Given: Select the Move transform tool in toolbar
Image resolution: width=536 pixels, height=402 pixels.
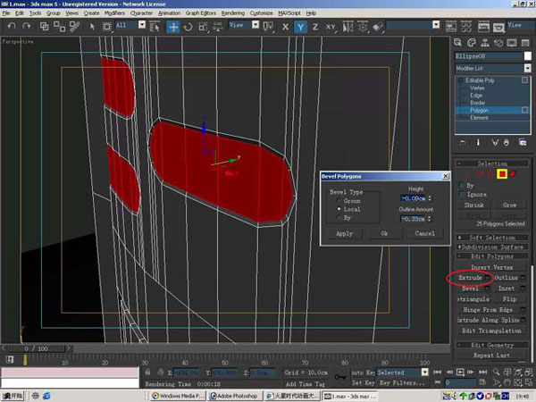Looking at the screenshot, I should point(173,27).
